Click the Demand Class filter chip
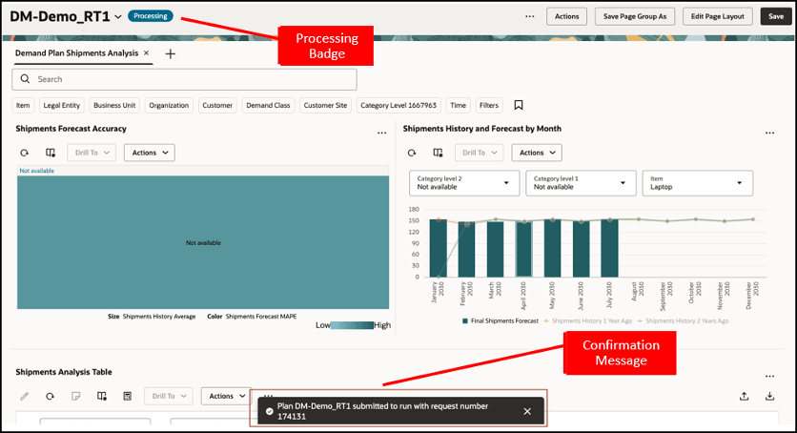797x433 pixels. pos(268,105)
